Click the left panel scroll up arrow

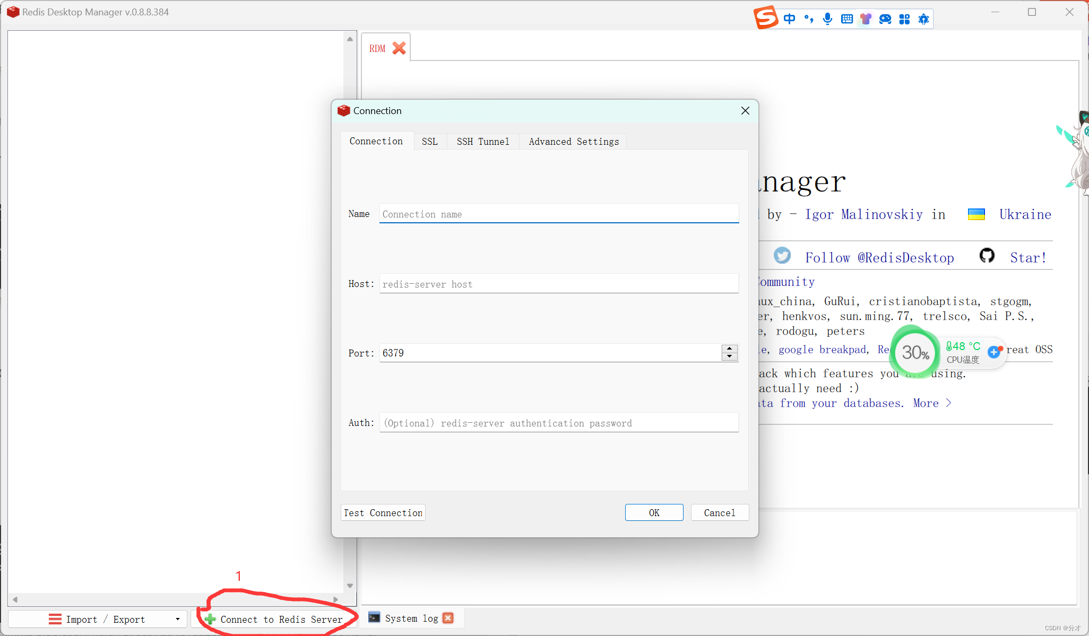(350, 39)
